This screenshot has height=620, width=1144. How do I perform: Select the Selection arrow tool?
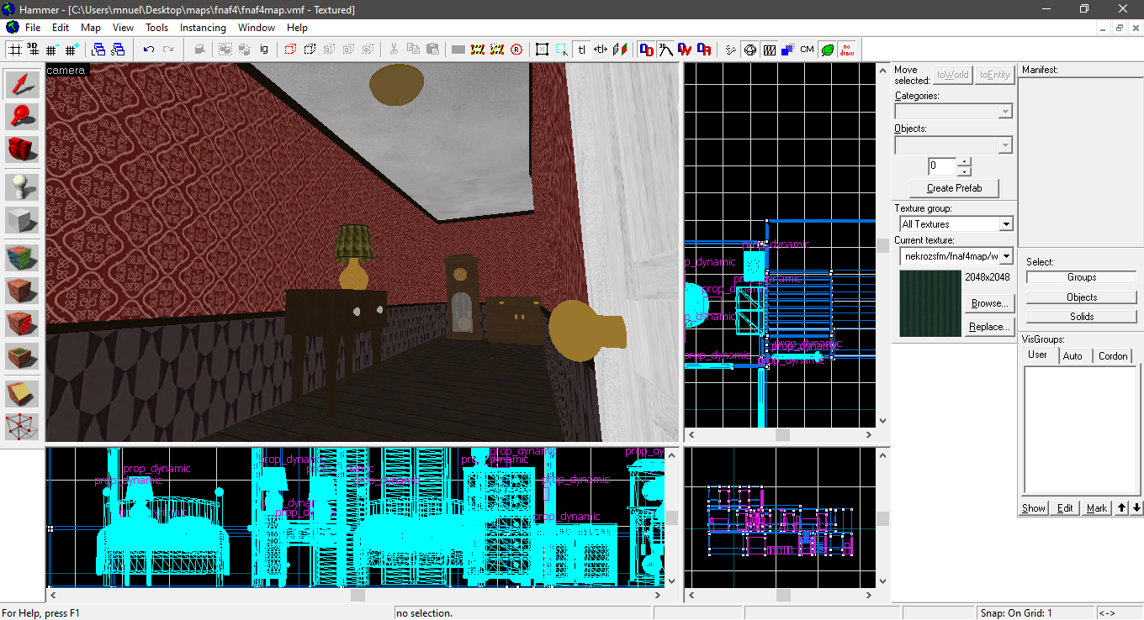tap(23, 83)
